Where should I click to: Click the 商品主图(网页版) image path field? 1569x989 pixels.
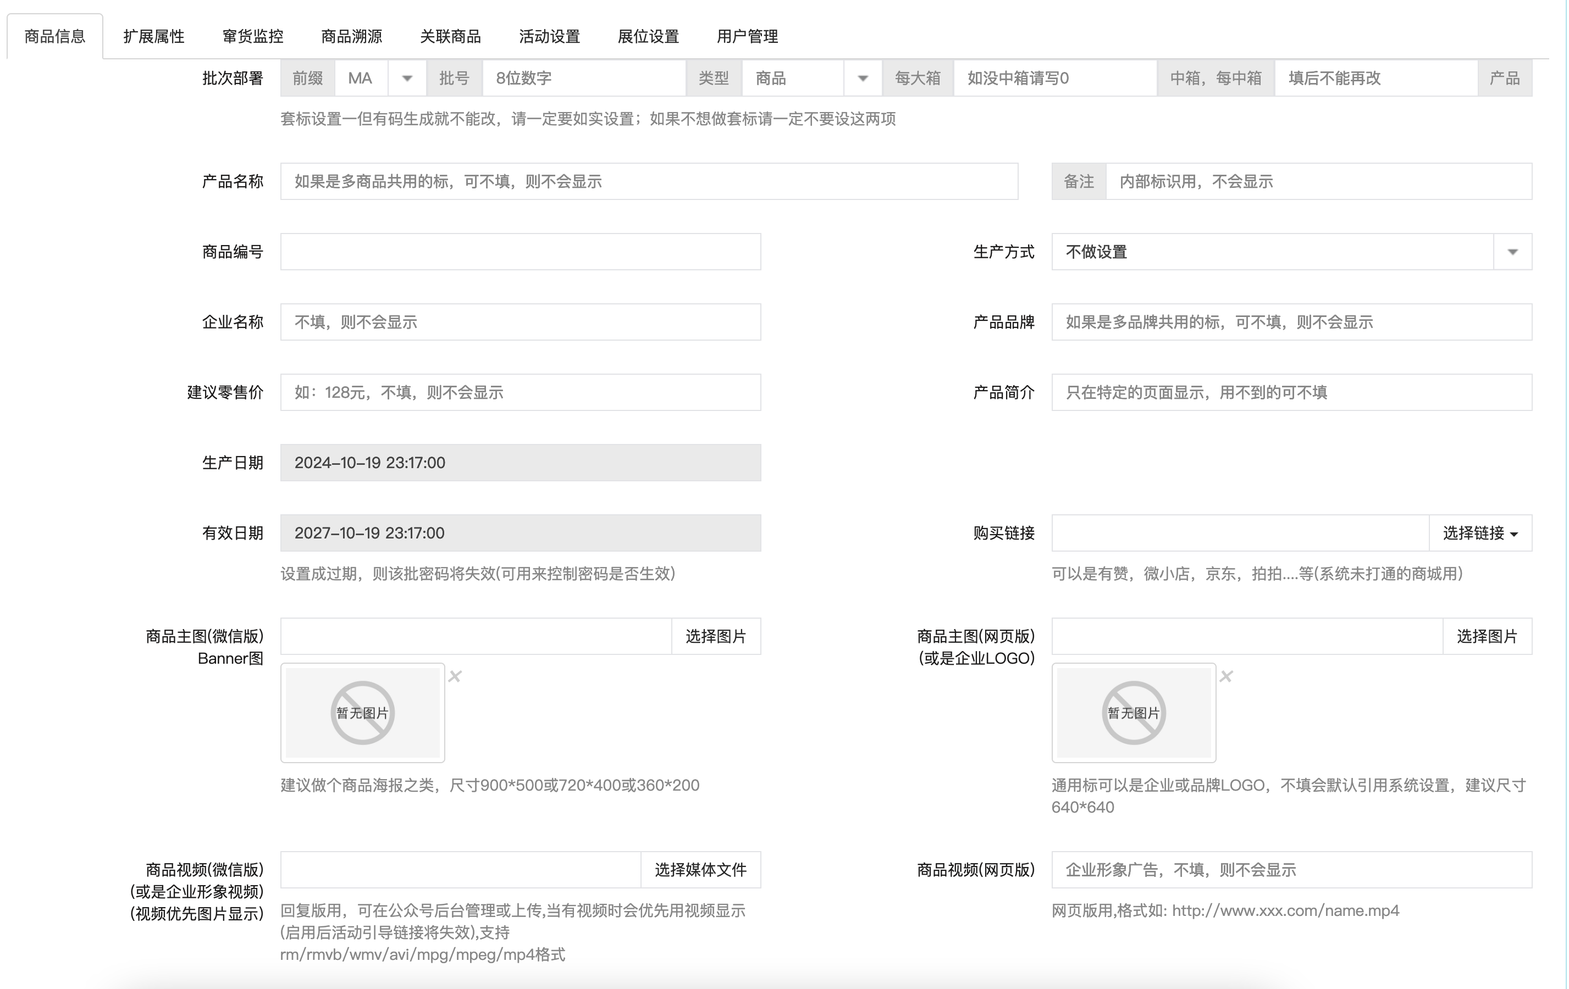[1248, 636]
